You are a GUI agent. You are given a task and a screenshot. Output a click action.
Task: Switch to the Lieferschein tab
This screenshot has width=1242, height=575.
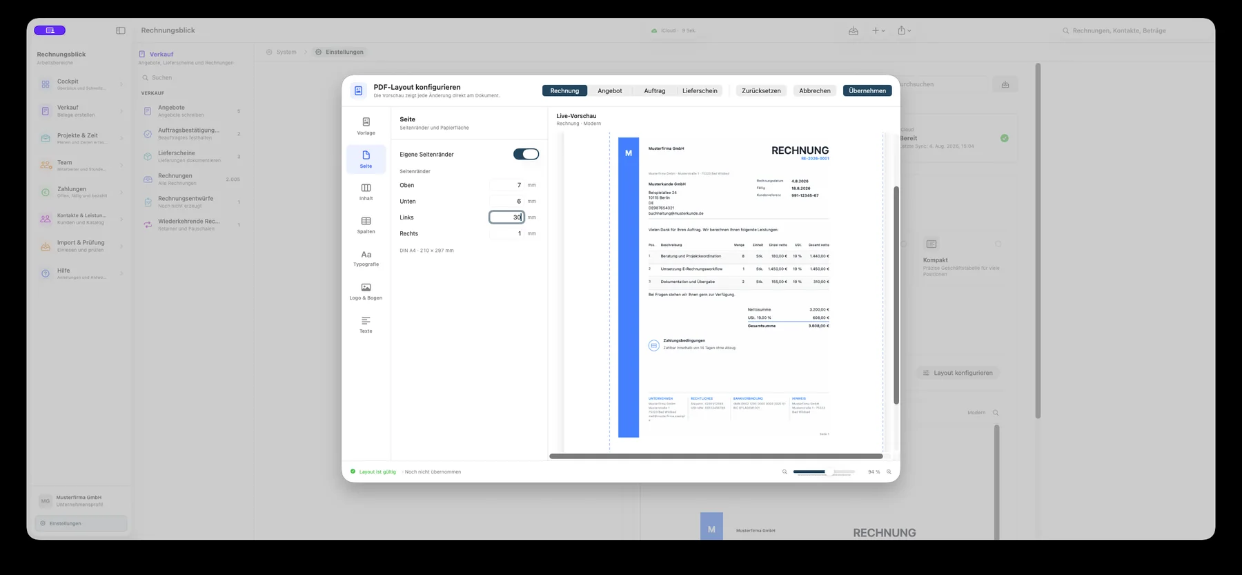tap(700, 91)
